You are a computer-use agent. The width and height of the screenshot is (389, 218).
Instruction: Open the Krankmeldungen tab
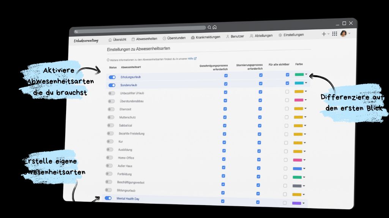point(206,37)
